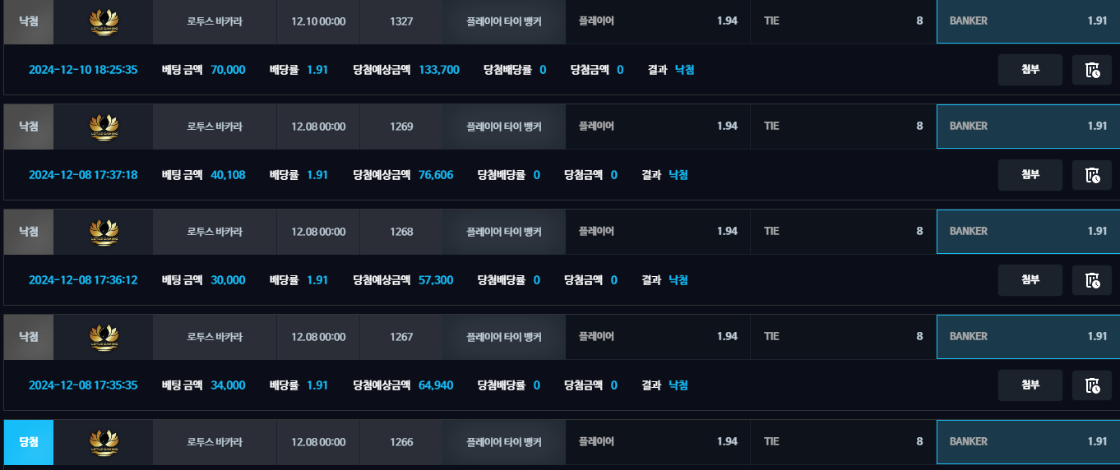This screenshot has width=1120, height=470.
Task: Select the BANKER 1.91 cell in round 1267
Action: coord(1027,337)
